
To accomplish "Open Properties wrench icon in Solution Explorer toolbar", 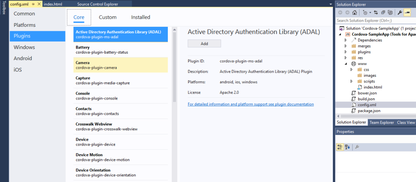I will coord(400,12).
